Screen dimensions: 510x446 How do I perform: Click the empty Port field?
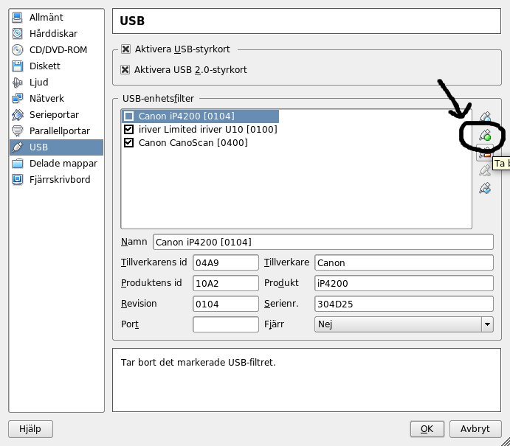[226, 324]
